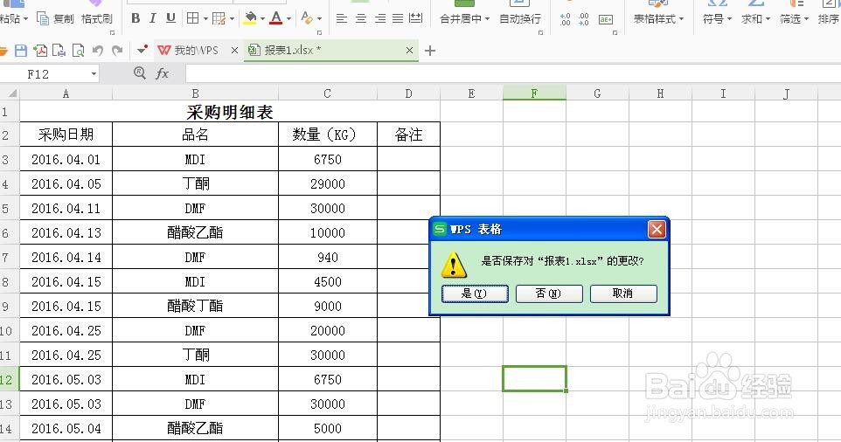841x442 pixels.
Task: Apply red font color
Action: (275, 18)
